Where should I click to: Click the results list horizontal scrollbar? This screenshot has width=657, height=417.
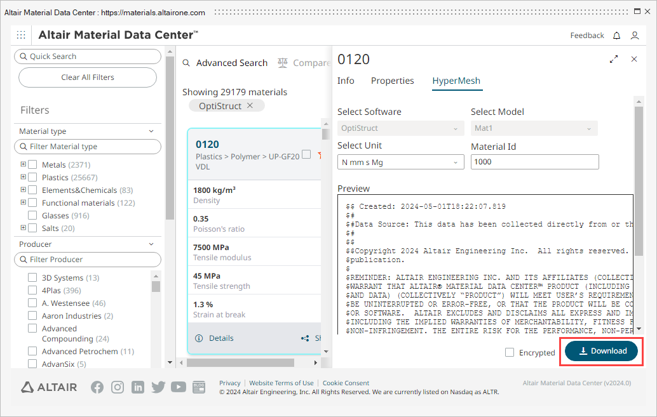tap(241, 362)
